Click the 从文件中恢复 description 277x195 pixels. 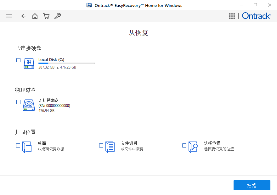click(132, 149)
